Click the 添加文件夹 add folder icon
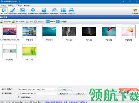Screen dimensions: 139x103 tap(13, 22)
